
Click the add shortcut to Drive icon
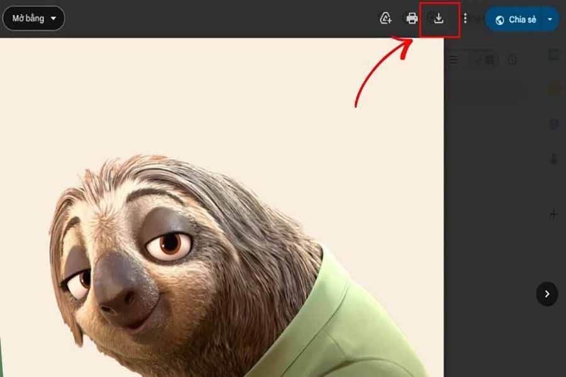coord(386,19)
